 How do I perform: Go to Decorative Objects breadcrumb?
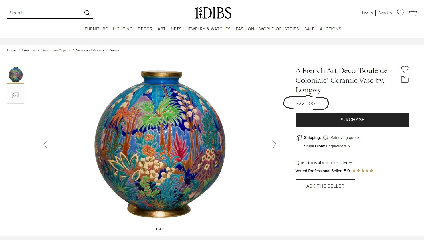pyautogui.click(x=56, y=50)
